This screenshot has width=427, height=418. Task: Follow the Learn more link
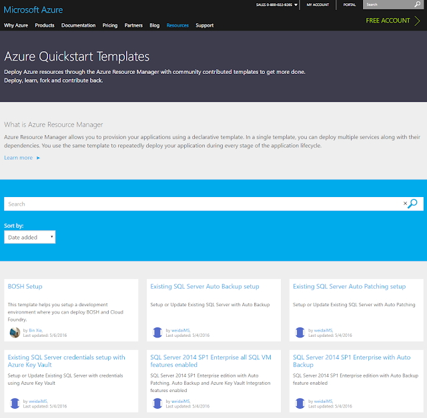(x=18, y=158)
